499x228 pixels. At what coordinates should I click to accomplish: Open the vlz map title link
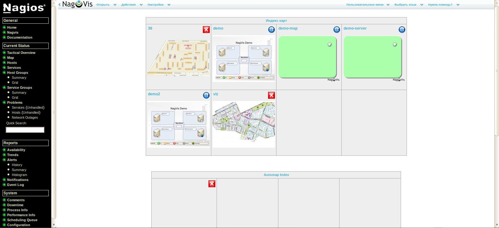click(216, 94)
